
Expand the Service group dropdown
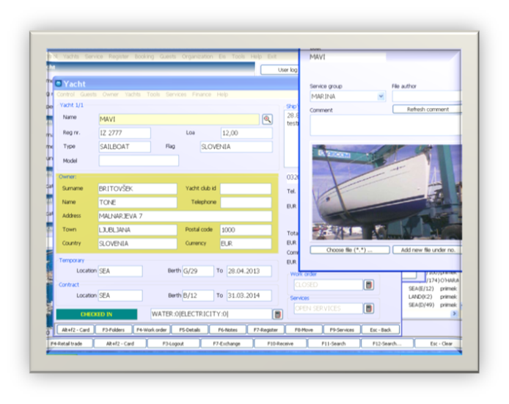click(381, 96)
